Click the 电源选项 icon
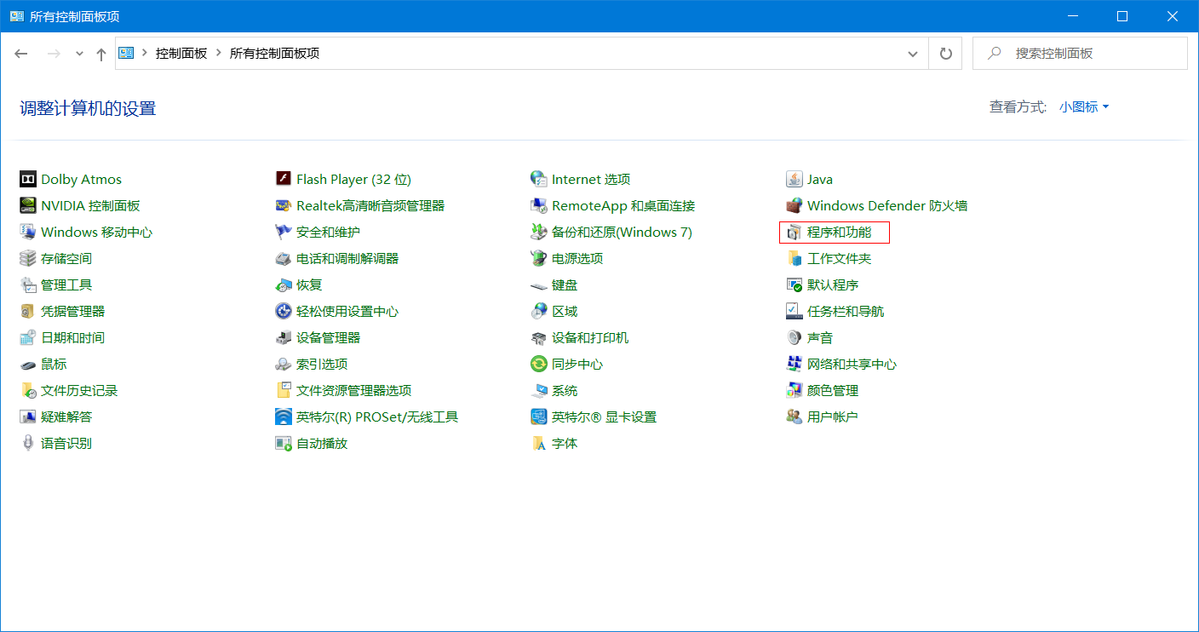 [539, 258]
